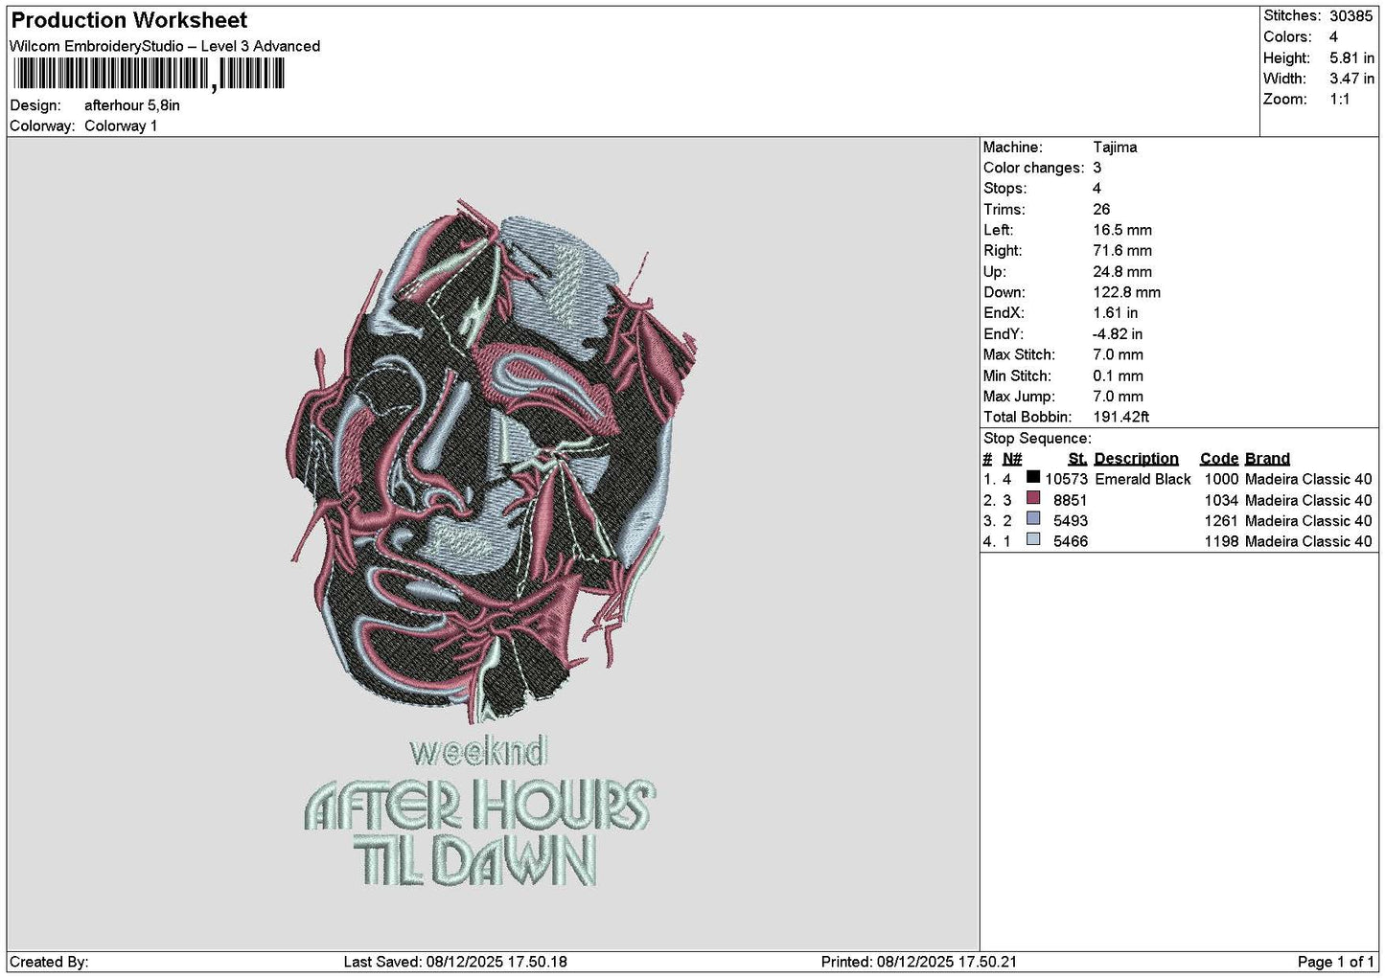
Task: Click Up value '24.8 mm'
Action: point(1122,272)
